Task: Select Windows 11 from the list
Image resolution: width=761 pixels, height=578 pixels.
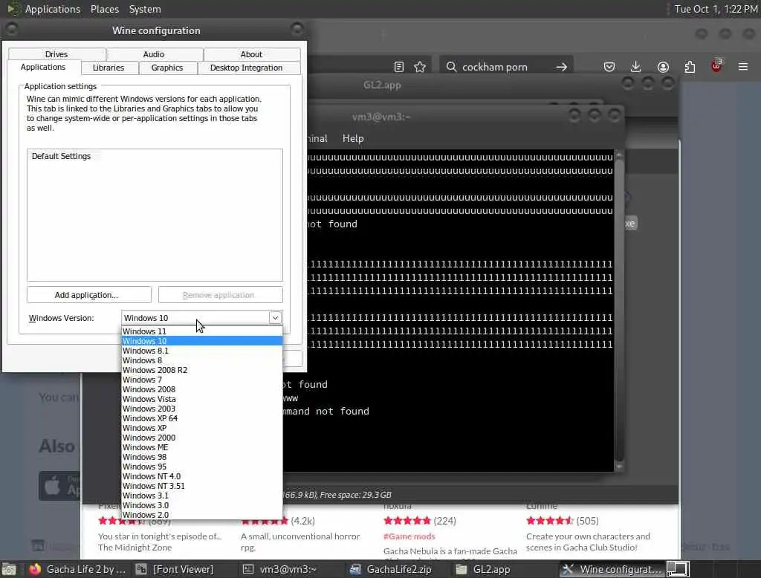Action: pos(201,331)
